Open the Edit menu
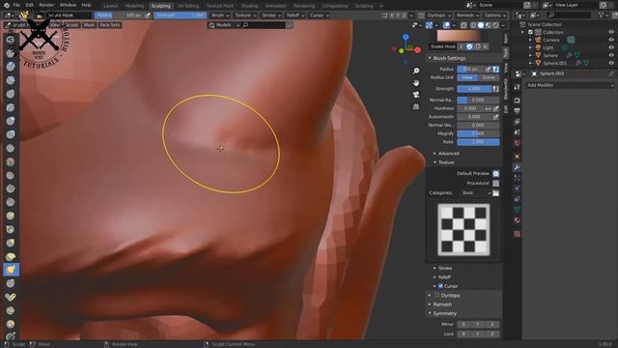Viewport: 618px width, 348px height. pyautogui.click(x=30, y=5)
